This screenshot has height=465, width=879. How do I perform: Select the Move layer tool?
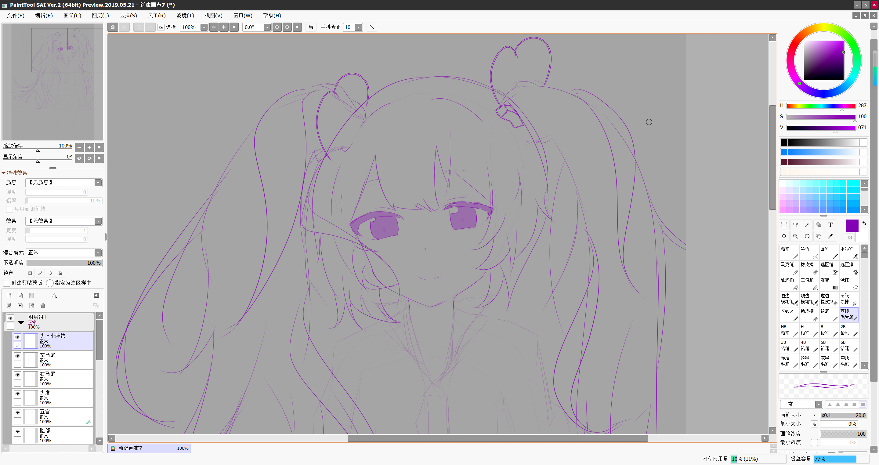point(784,236)
